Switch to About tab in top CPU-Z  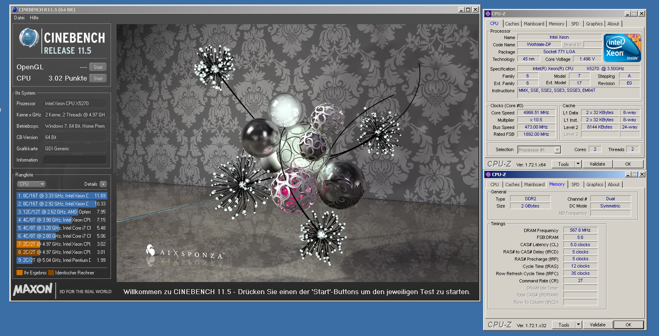pos(613,24)
